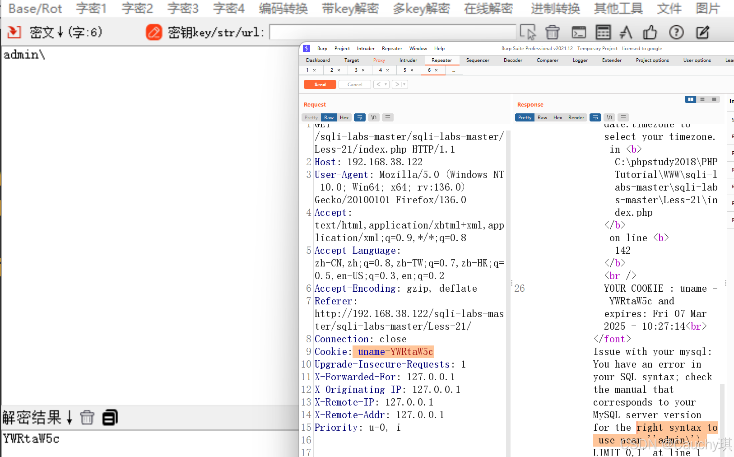This screenshot has height=457, width=734.
Task: Click the calculator icon in the toolbar
Action: tap(603, 32)
